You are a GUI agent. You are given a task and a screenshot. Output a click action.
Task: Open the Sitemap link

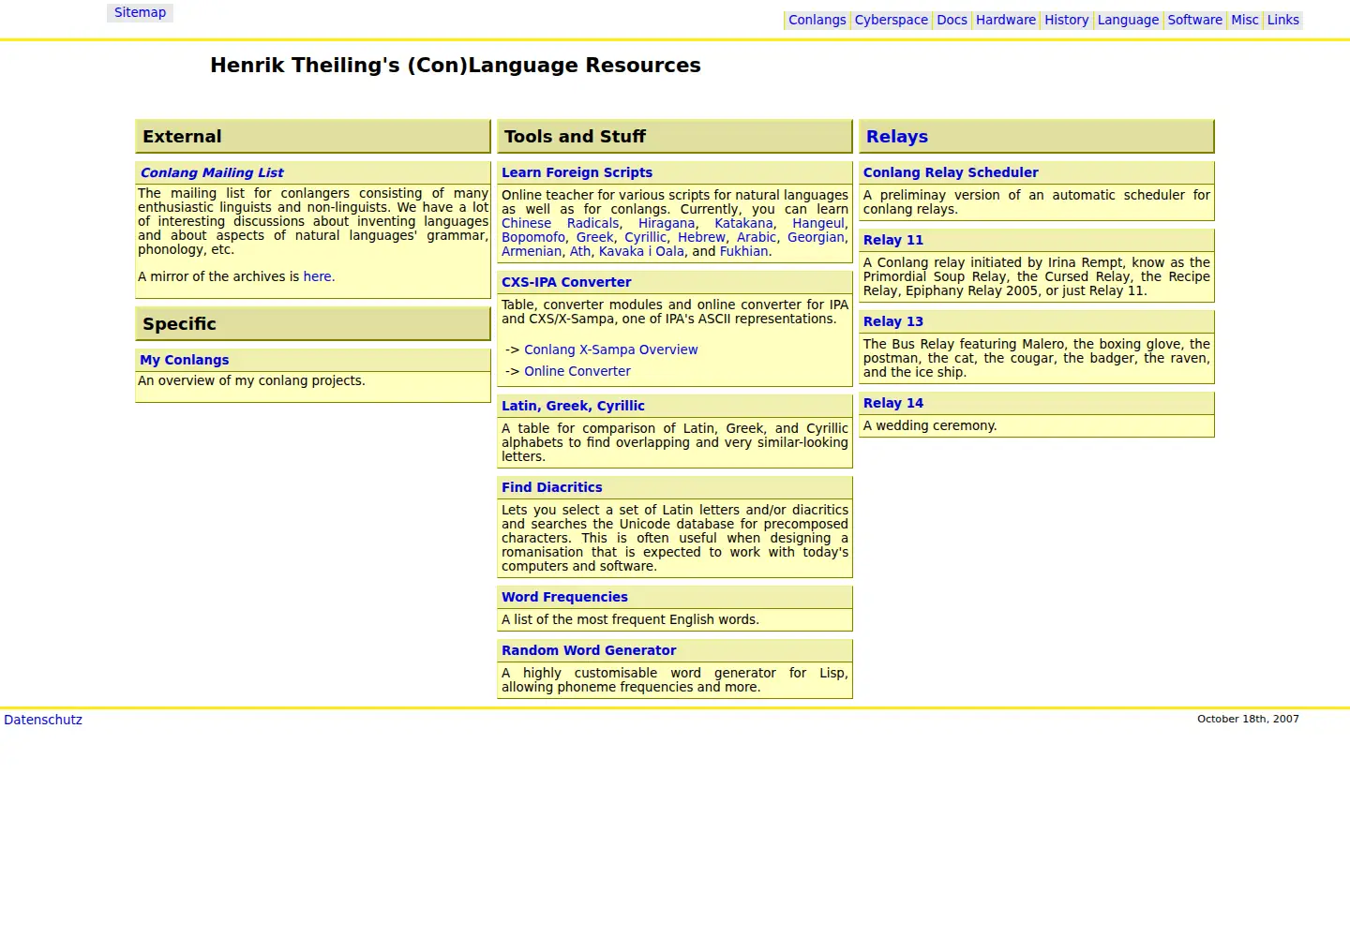click(140, 12)
